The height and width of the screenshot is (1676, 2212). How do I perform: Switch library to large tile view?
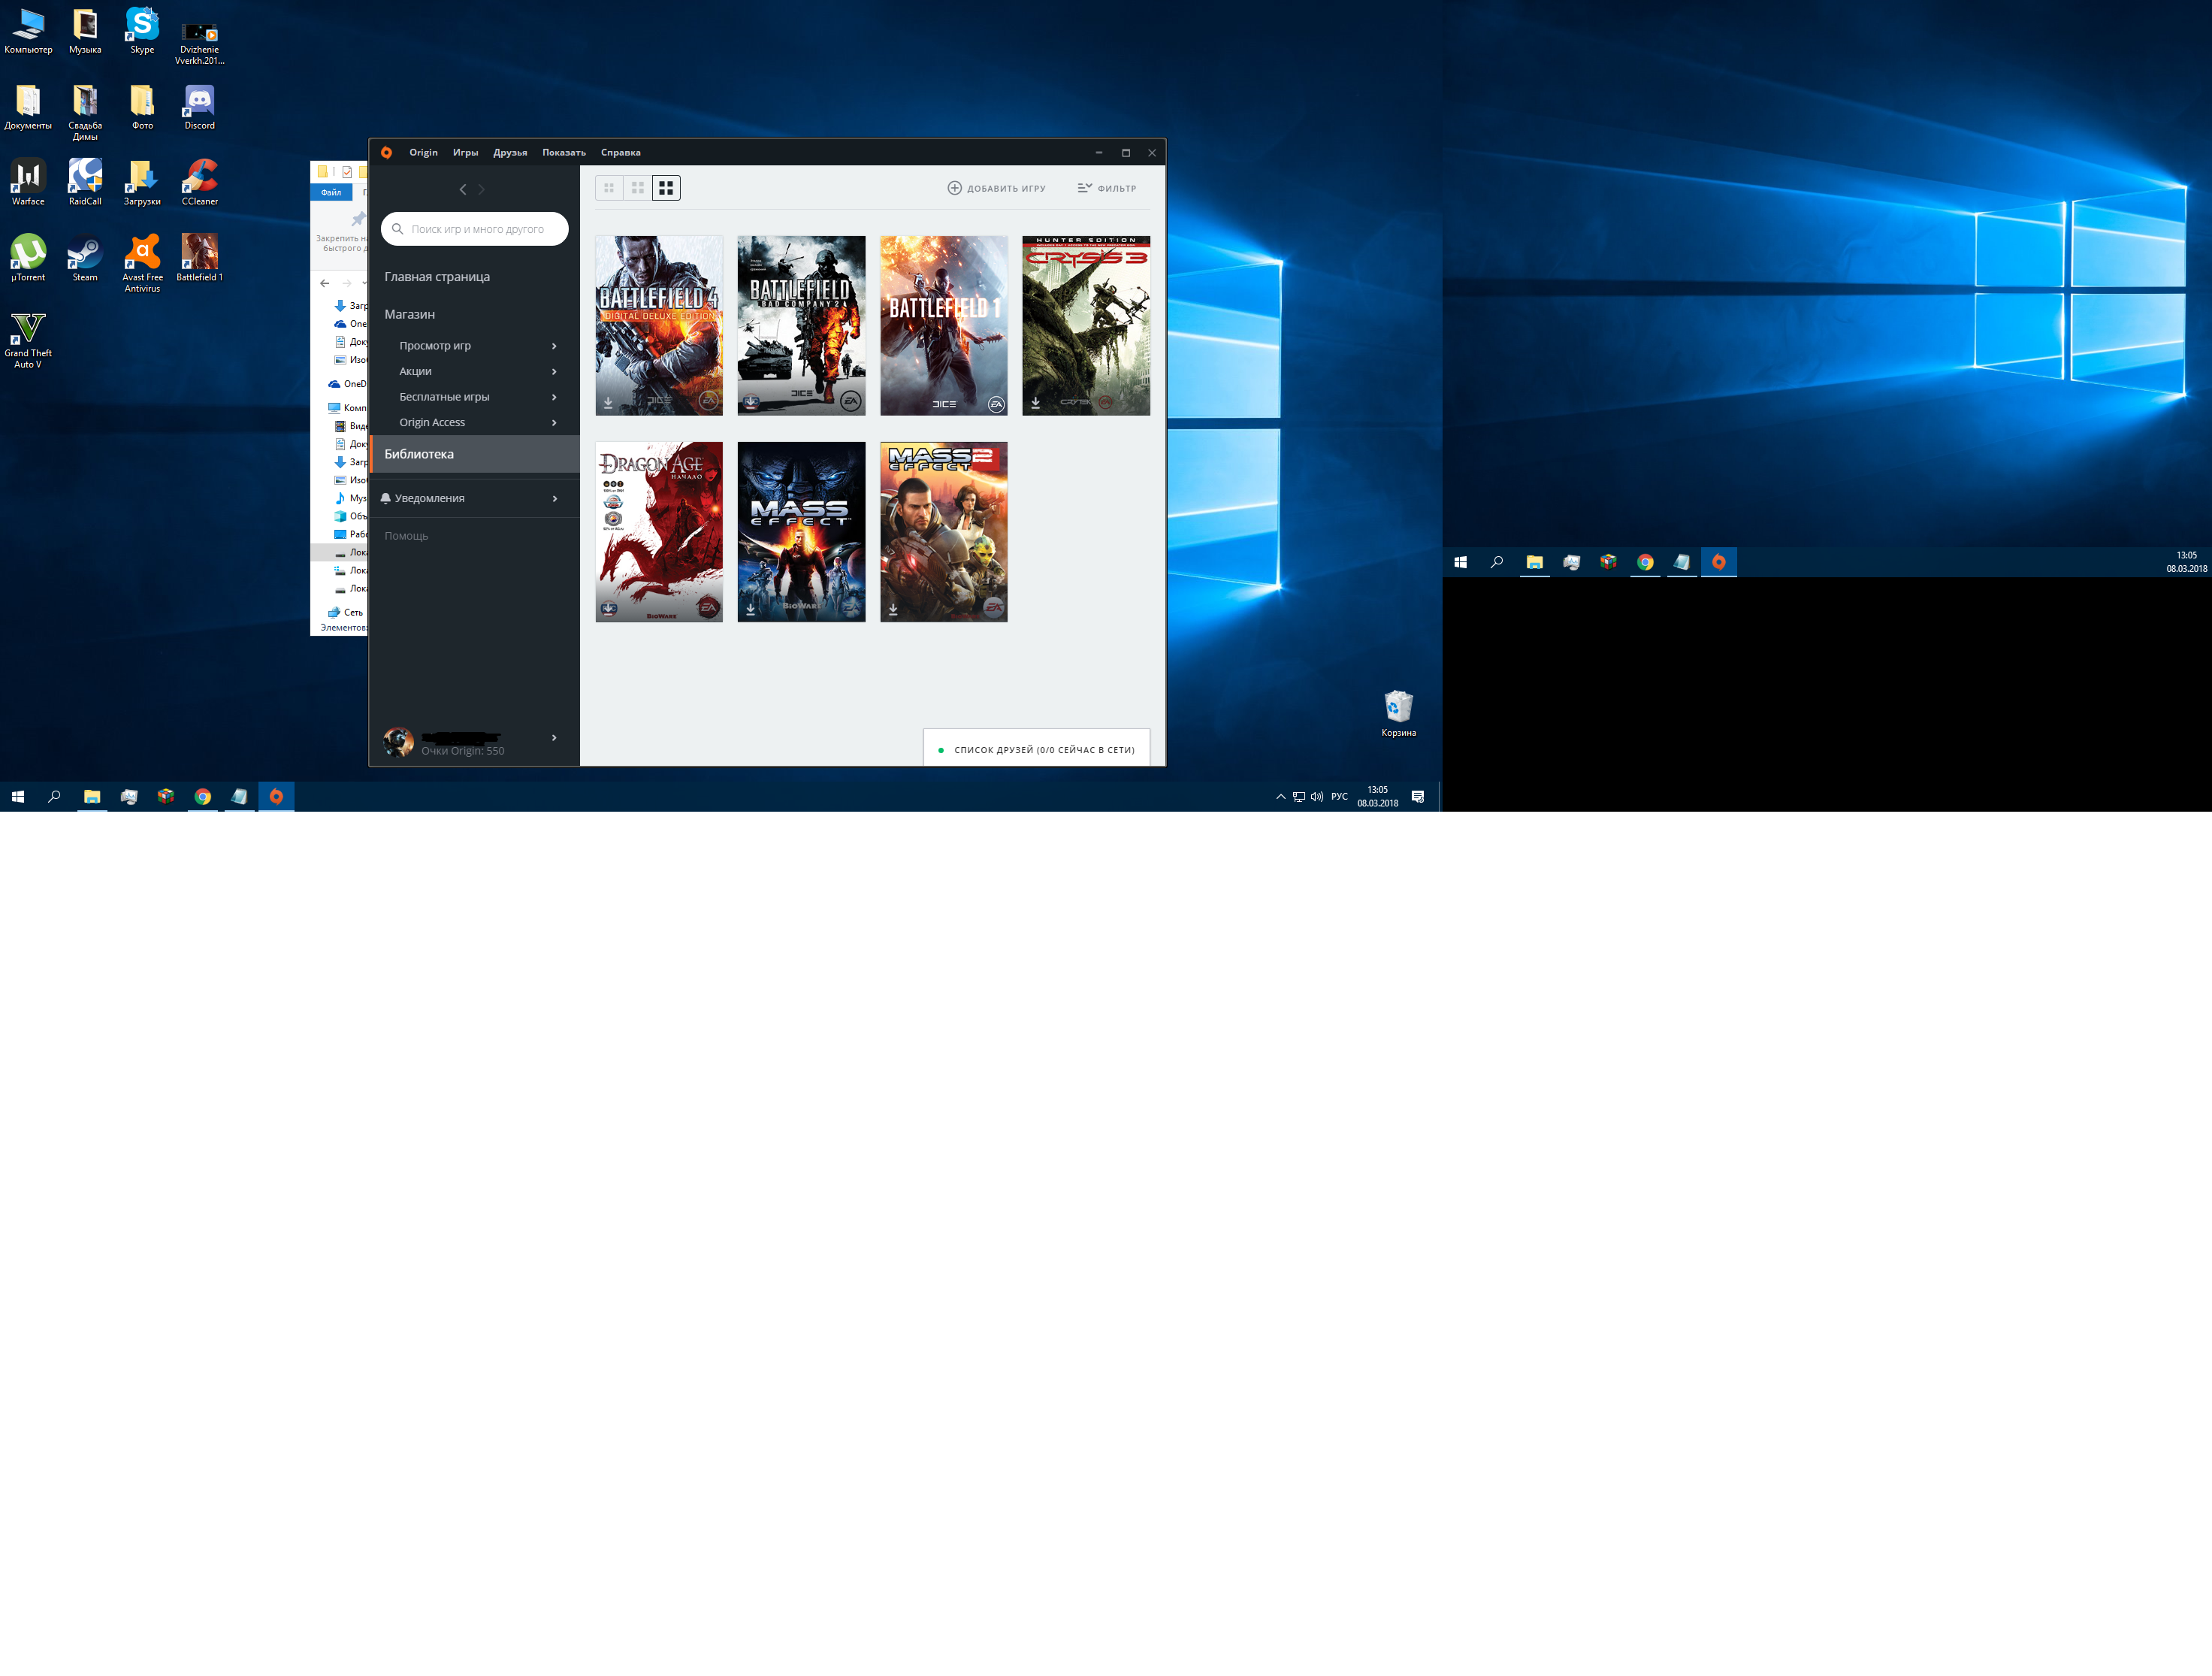pos(666,188)
